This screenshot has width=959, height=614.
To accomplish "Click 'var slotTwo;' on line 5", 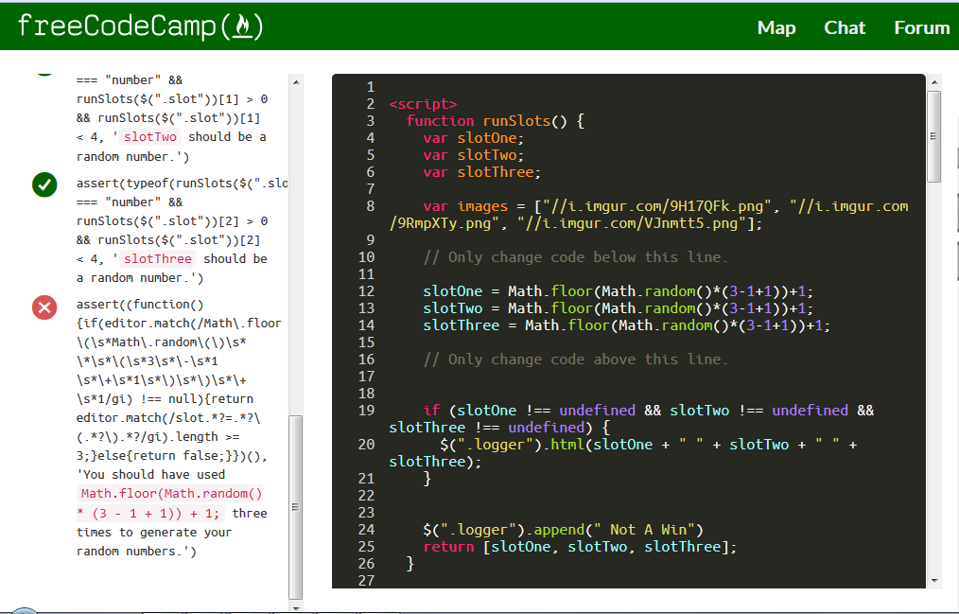I will 474,155.
